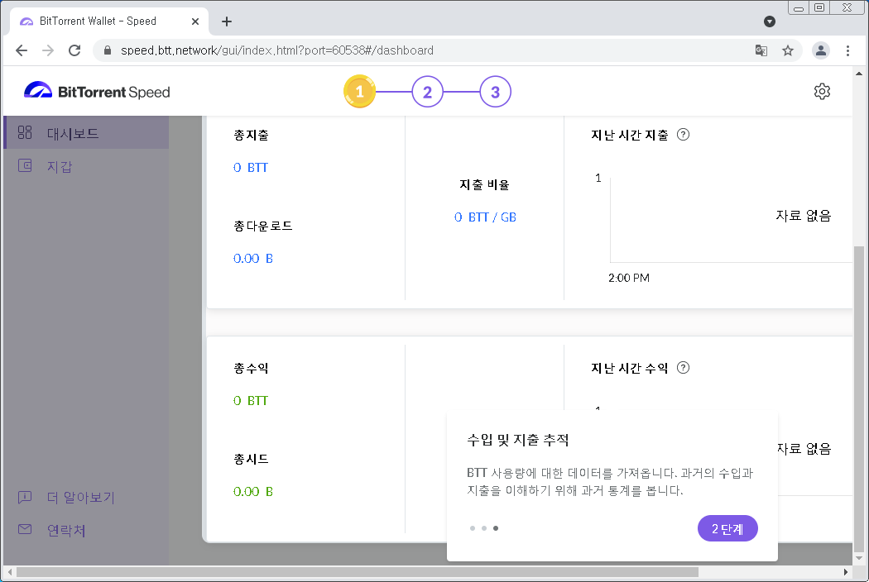Click the horizontal scrollbar thumb
The width and height of the screenshot is (869, 582).
[358, 571]
